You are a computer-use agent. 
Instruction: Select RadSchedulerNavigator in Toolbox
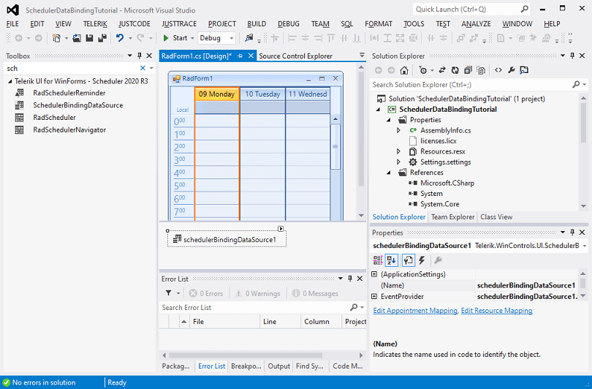click(69, 130)
